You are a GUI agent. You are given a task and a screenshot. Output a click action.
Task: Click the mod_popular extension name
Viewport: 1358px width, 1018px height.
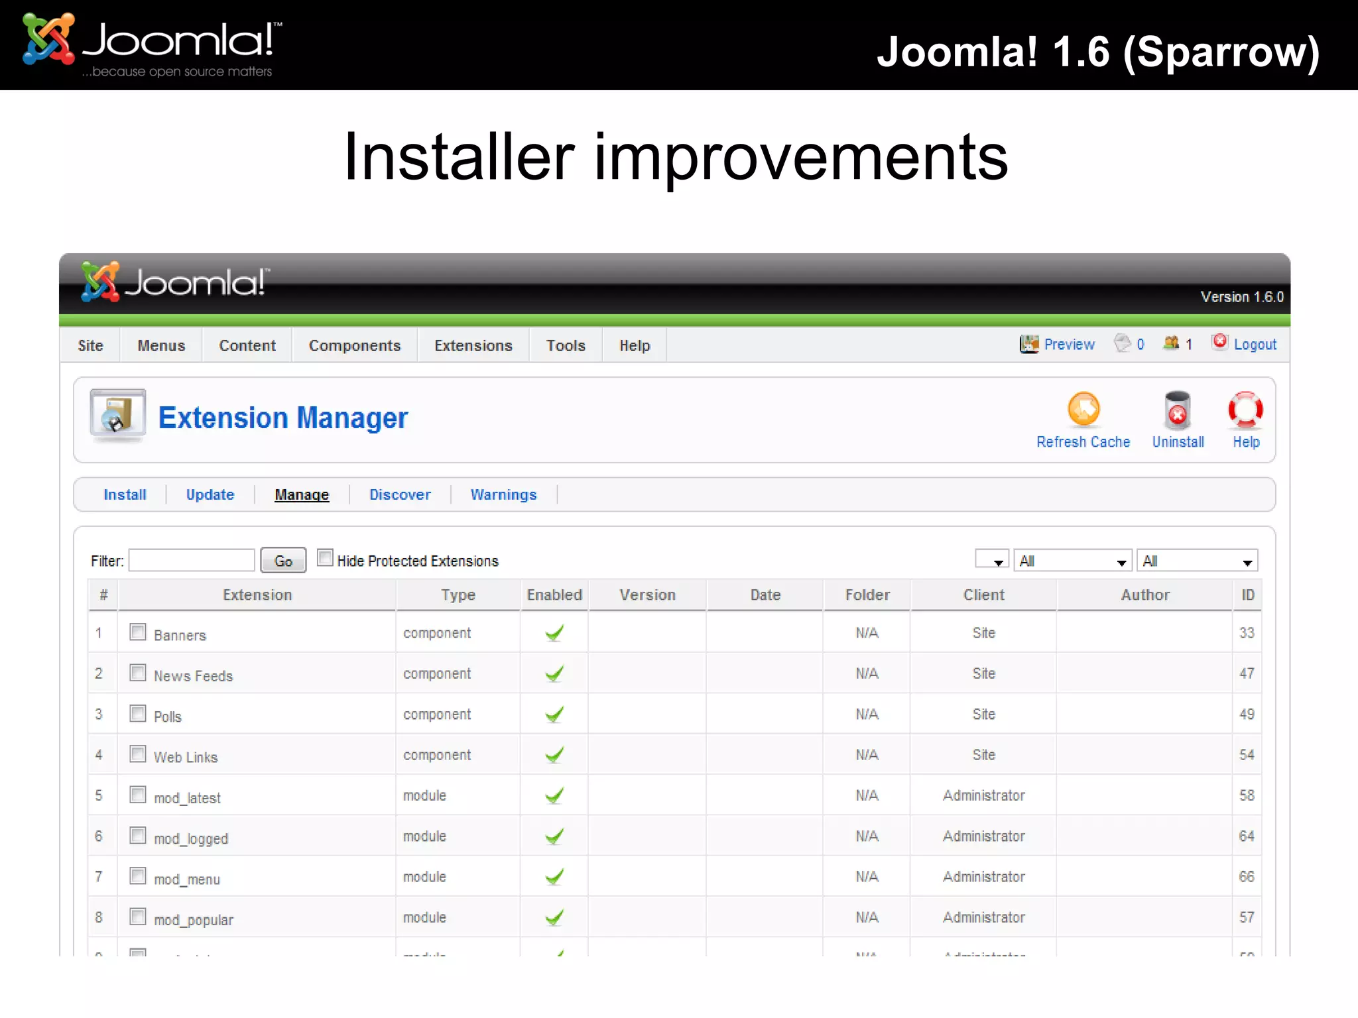pyautogui.click(x=194, y=920)
